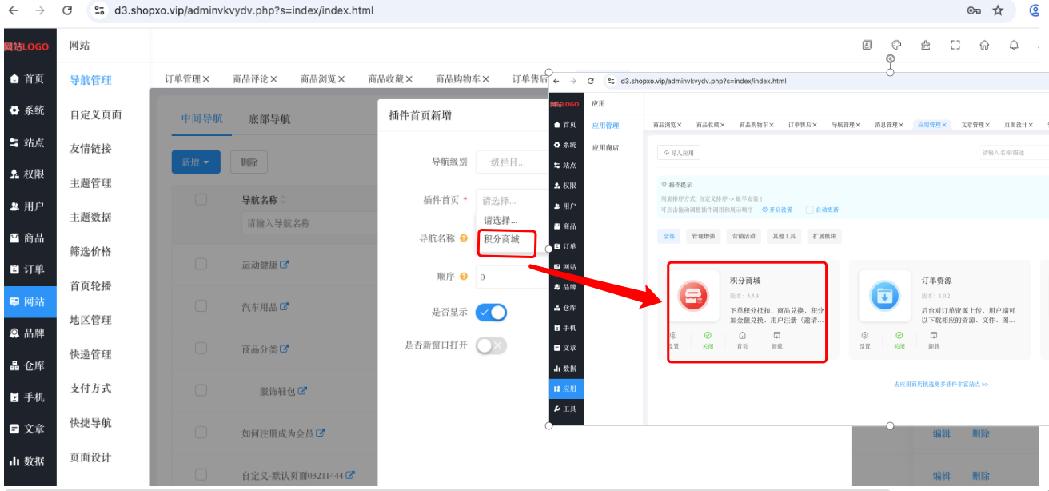Choose 积分商城 from the dropdown list
This screenshot has width=1049, height=491.
[x=502, y=239]
